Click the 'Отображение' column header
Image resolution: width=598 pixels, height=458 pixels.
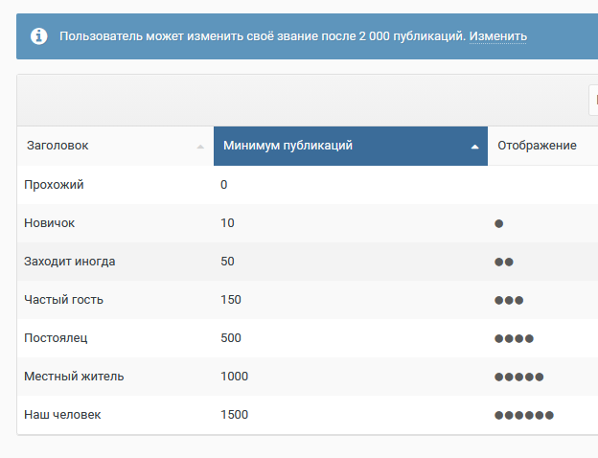point(537,146)
